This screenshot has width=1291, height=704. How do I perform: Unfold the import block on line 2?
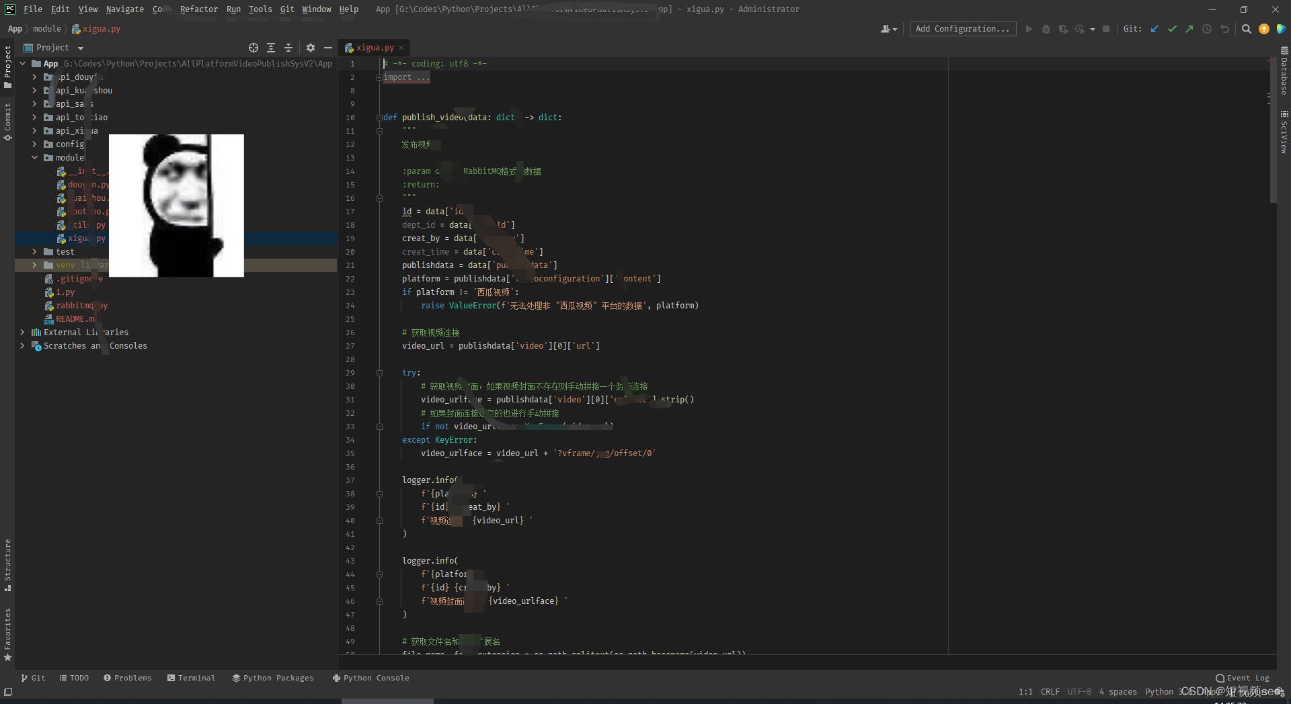pyautogui.click(x=379, y=77)
